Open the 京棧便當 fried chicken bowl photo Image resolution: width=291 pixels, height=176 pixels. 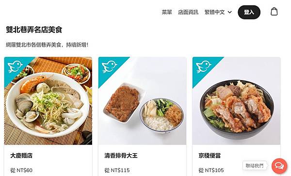[237, 101]
